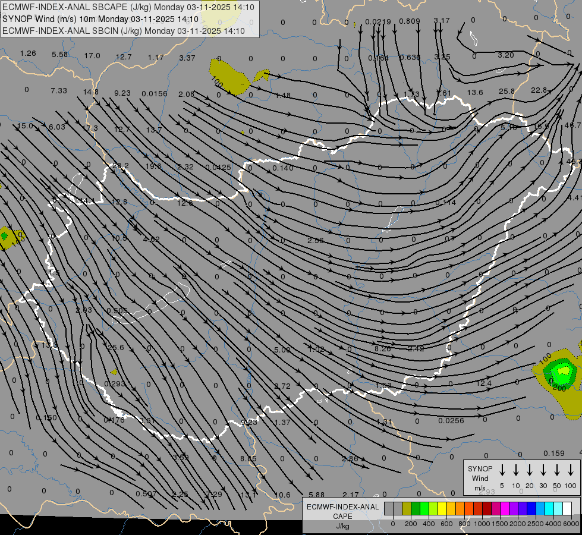The width and height of the screenshot is (582, 535).
Task: Click the map value '0.505'
Action: [117, 311]
